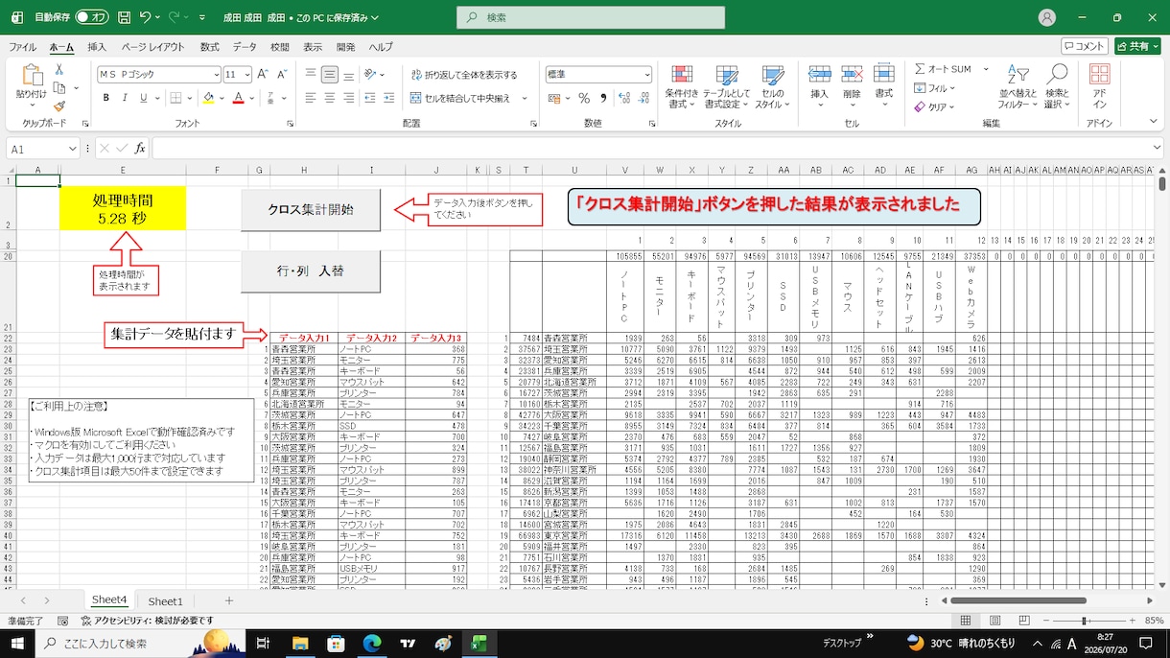Apply bold formatting with B icon
1170x658 pixels.
[105, 98]
